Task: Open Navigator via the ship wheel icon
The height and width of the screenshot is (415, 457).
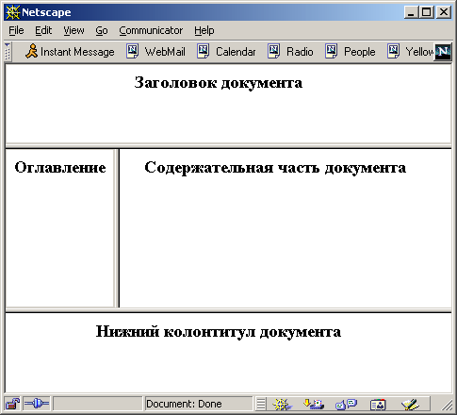Action: coord(282,404)
